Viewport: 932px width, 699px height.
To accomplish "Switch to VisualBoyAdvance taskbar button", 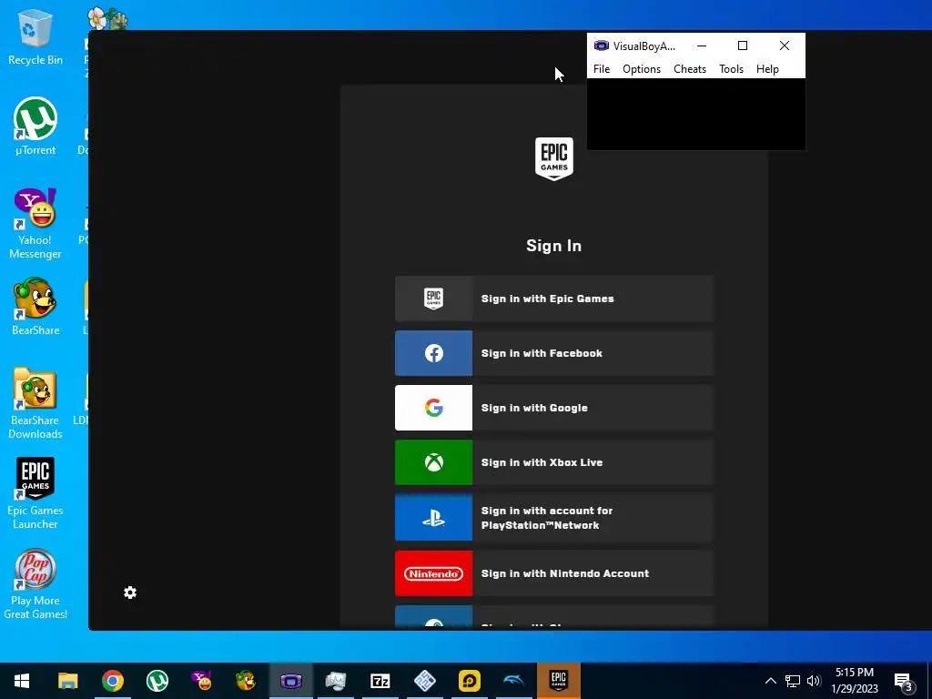I will coord(290,681).
